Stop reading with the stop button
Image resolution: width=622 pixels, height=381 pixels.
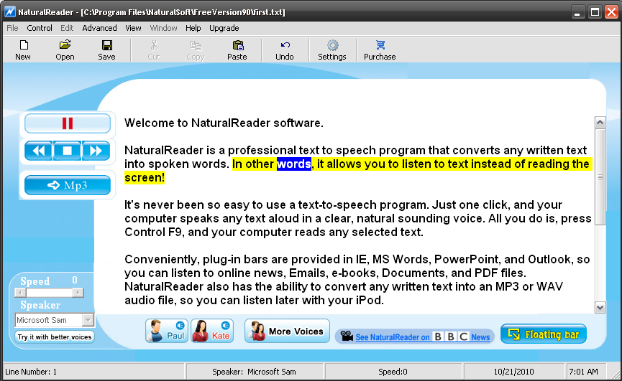tap(68, 151)
